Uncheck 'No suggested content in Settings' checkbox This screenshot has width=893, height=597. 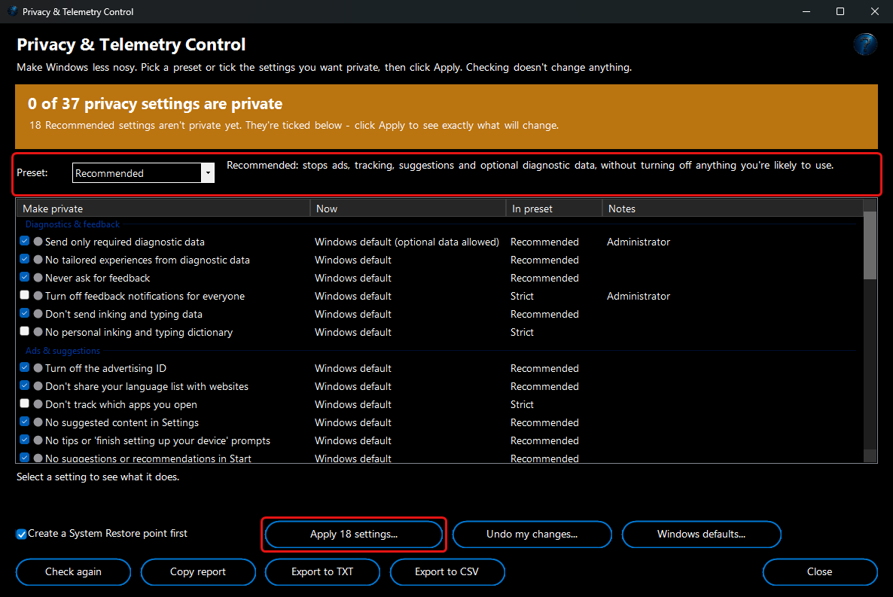[25, 422]
